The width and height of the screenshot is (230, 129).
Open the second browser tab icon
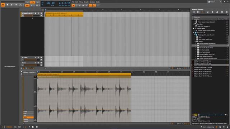point(198,12)
